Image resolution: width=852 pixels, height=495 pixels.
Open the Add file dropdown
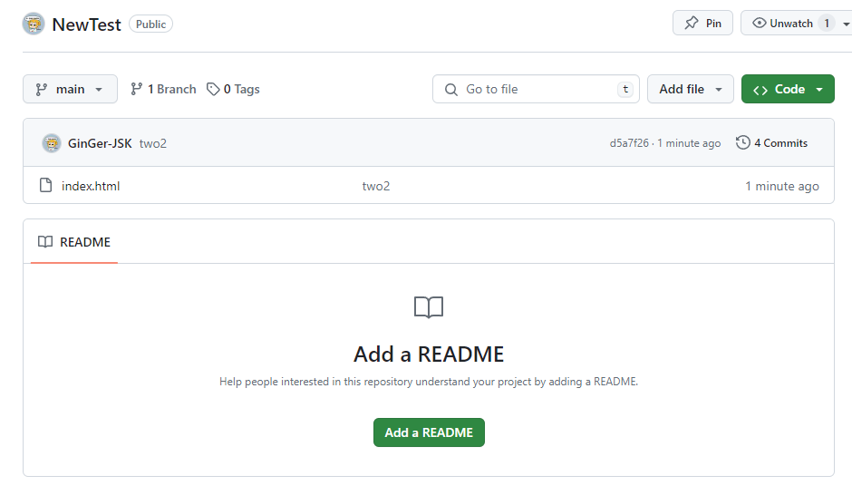point(690,89)
